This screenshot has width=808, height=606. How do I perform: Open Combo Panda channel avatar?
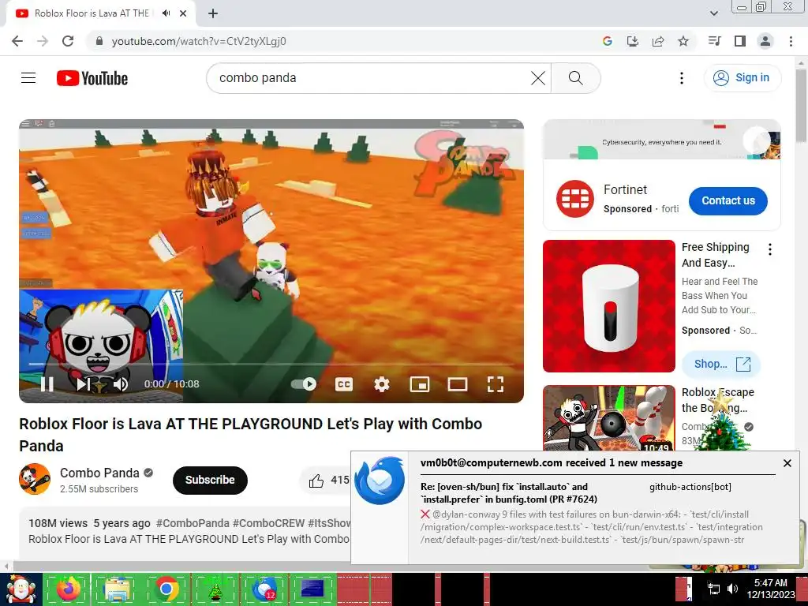tap(35, 479)
